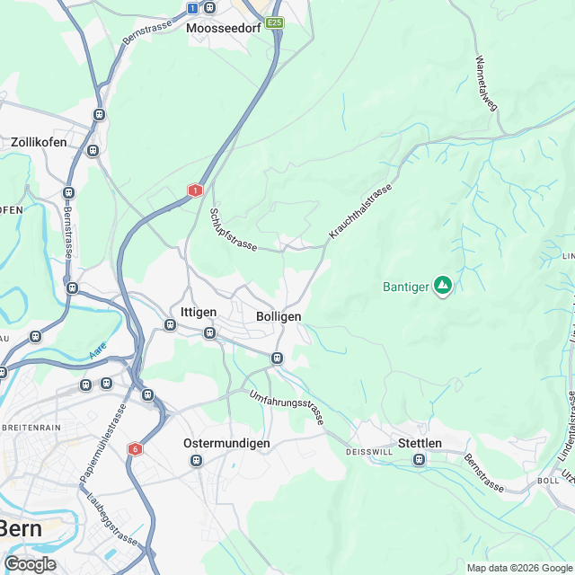575x575 pixels.
Task: Select the blue route 1 shield near Moosseedorf
Action: click(192, 8)
